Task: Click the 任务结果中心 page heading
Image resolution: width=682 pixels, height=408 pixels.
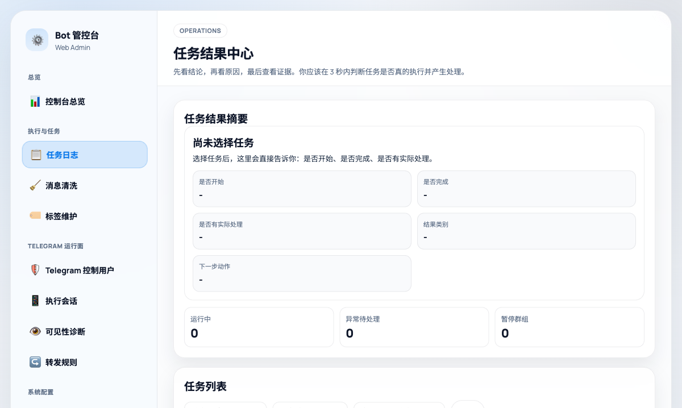Action: 213,54
